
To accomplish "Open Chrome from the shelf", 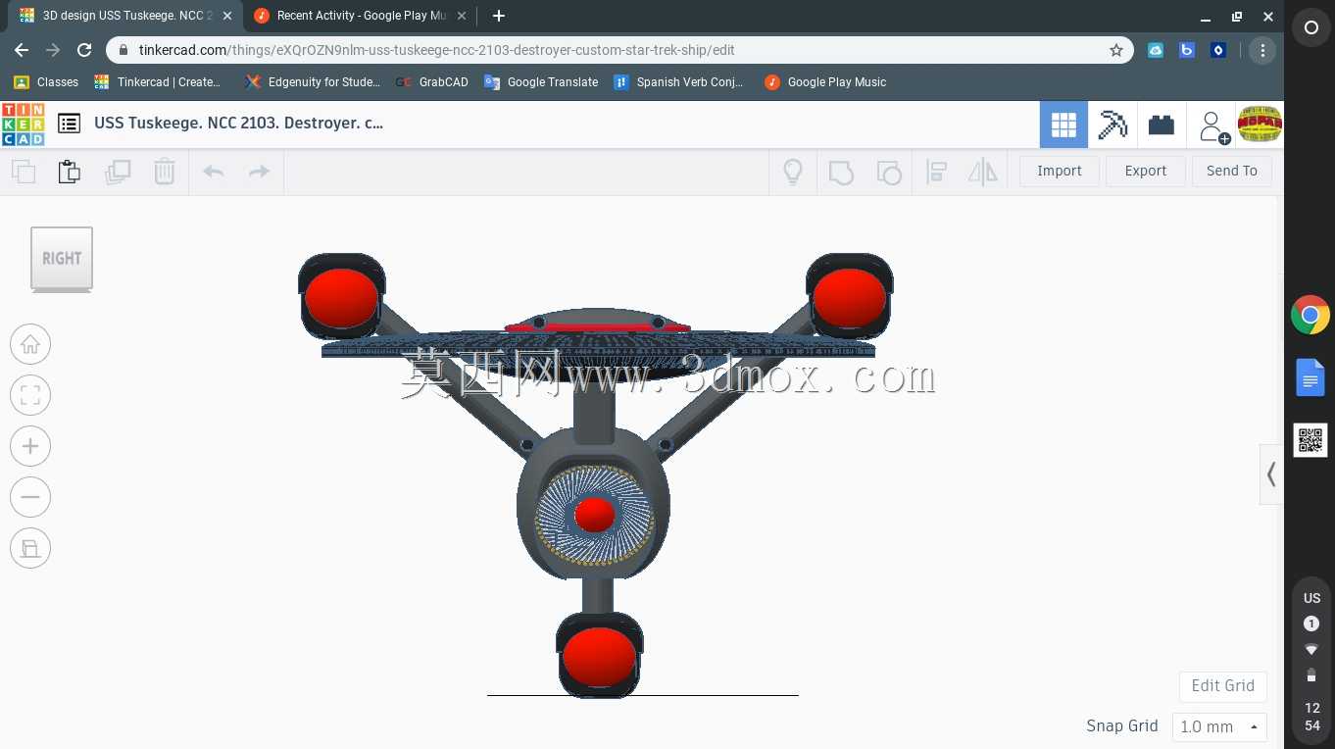I will (x=1310, y=315).
